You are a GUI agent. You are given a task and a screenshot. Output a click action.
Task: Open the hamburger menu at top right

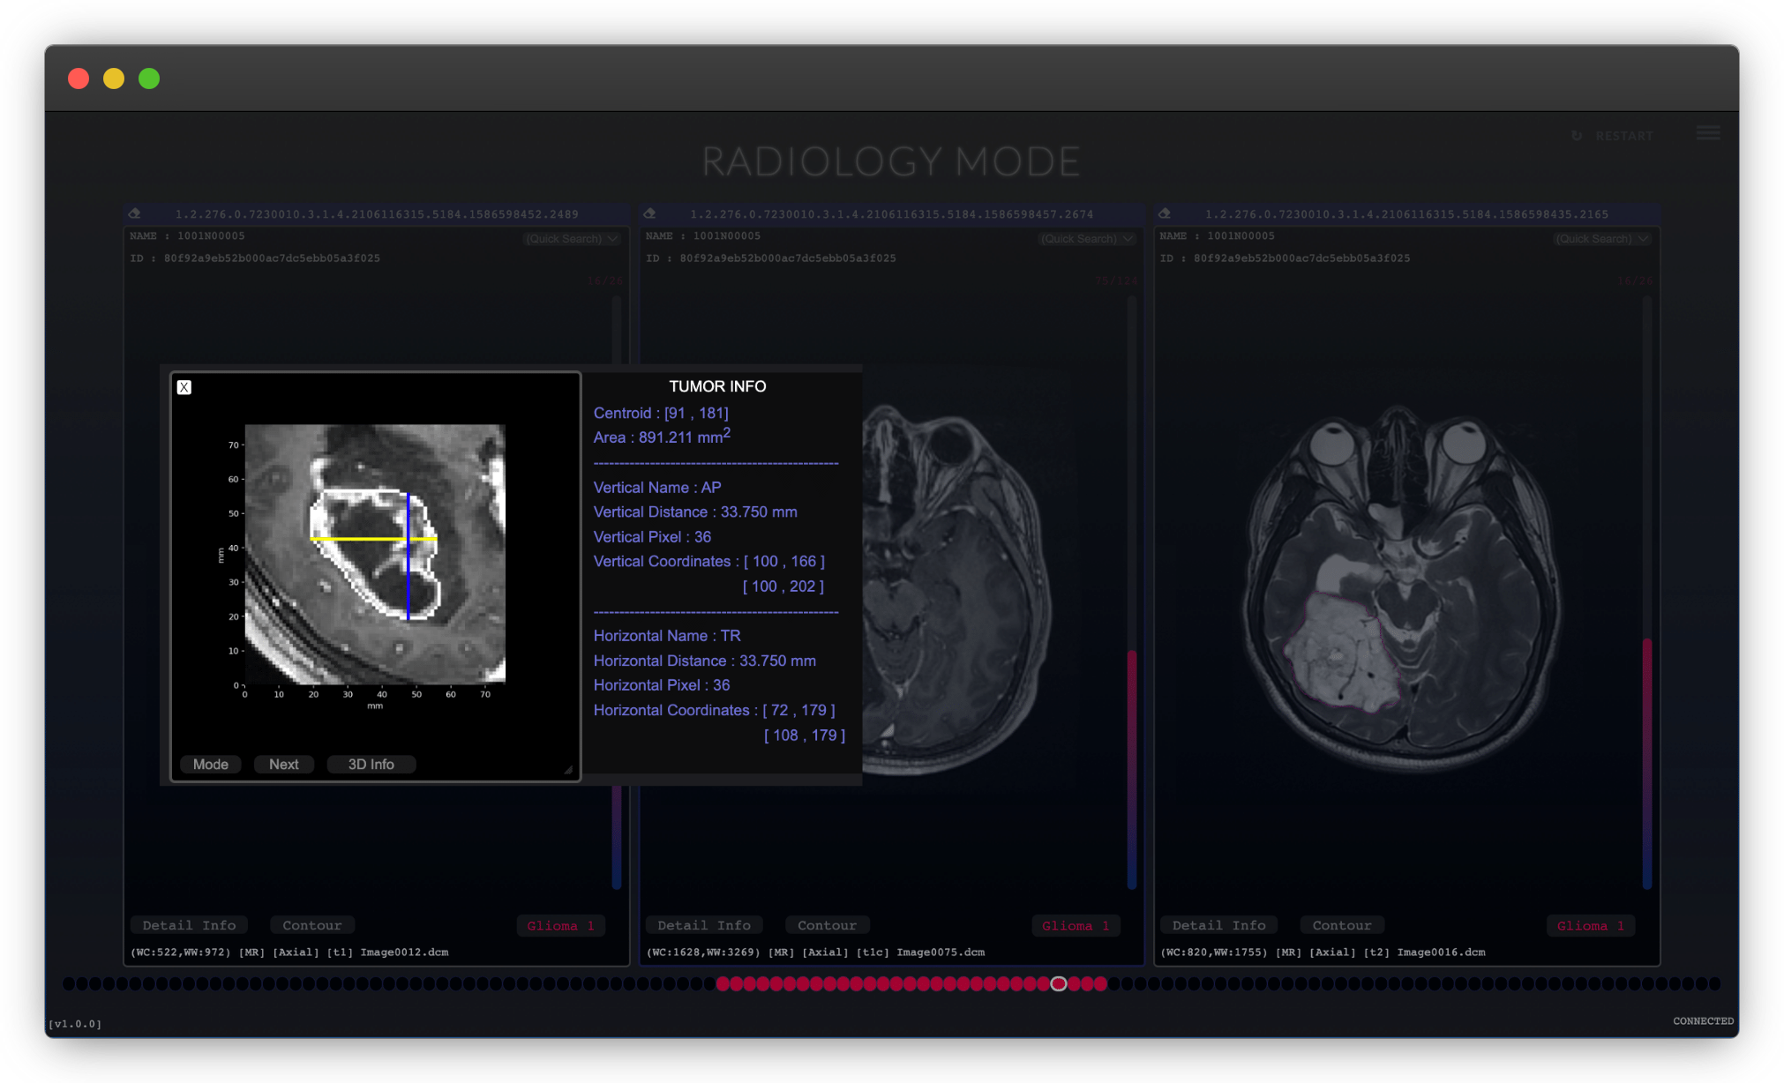(1707, 133)
